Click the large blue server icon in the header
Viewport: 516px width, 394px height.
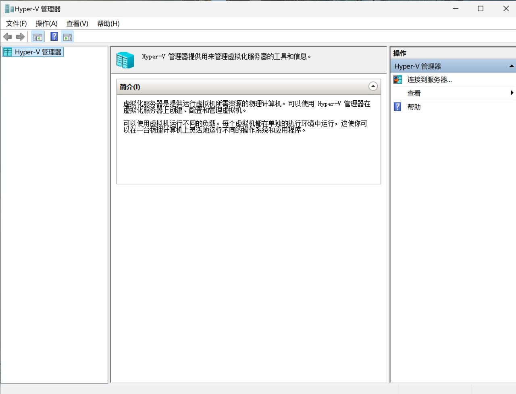pyautogui.click(x=125, y=60)
